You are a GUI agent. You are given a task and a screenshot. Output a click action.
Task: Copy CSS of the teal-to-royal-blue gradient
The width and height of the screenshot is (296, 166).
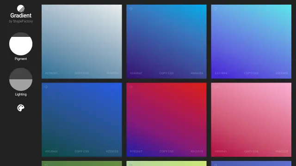81,151
